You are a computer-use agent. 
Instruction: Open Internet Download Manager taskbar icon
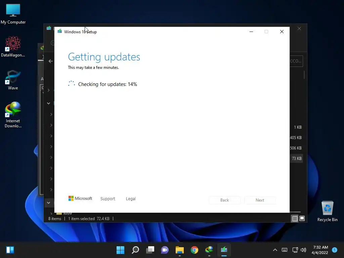point(209,250)
